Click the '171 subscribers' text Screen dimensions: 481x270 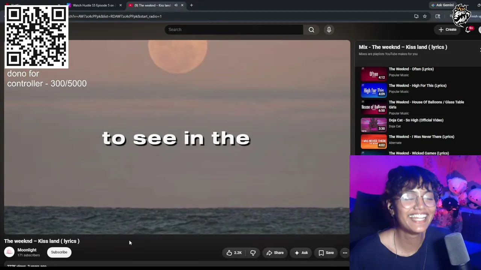29,255
